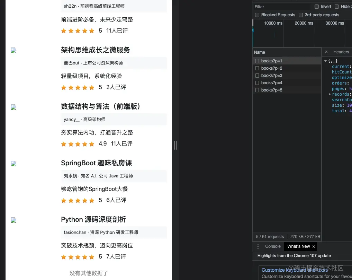Select request books?p=2
The width and height of the screenshot is (352, 280).
click(287, 68)
